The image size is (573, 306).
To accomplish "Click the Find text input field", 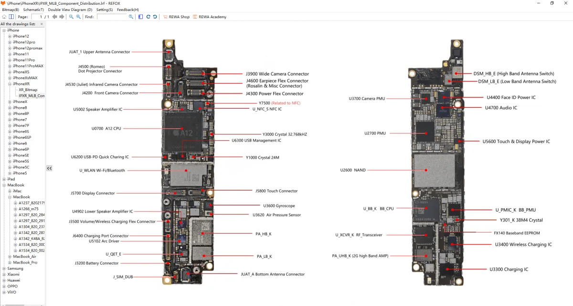I will coord(112,17).
